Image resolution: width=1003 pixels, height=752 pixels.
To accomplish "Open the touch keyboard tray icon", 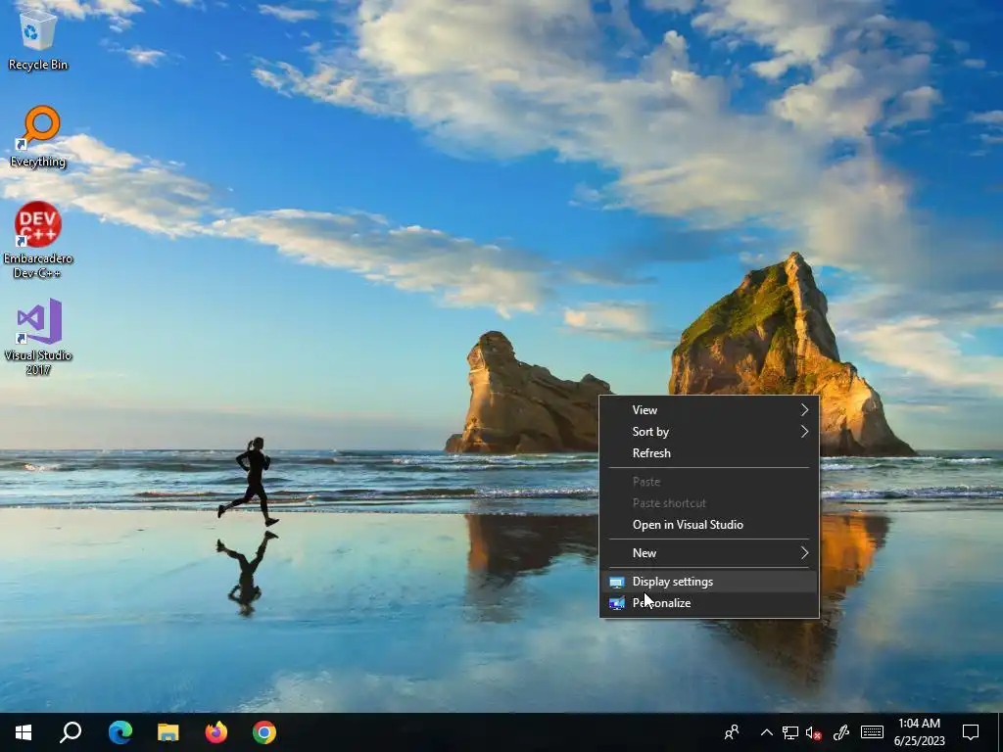I will [x=872, y=732].
